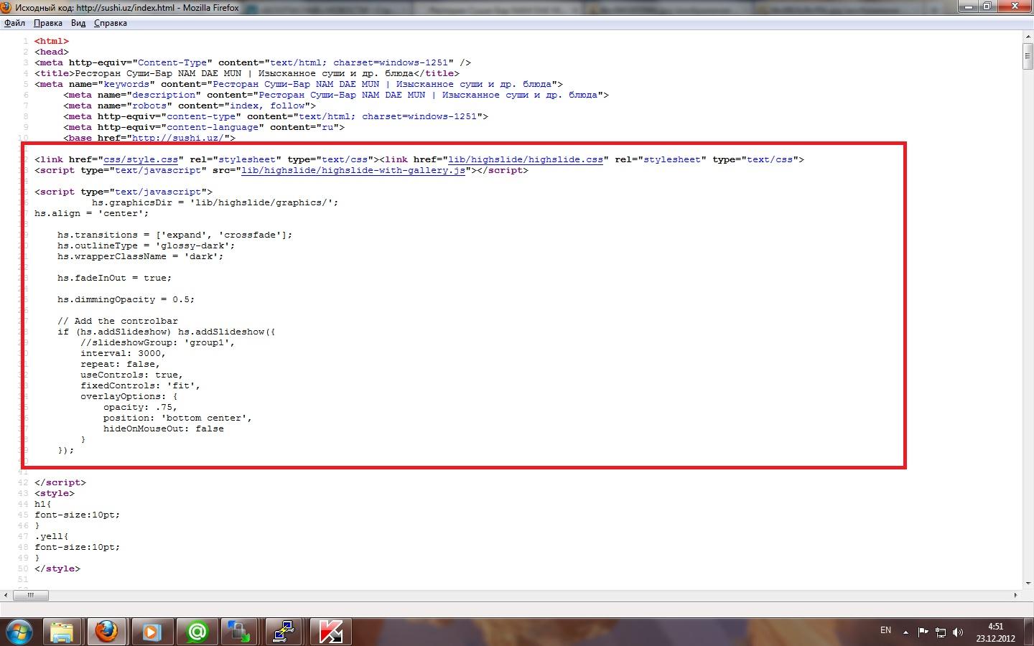Open the network tray icon

point(941,632)
